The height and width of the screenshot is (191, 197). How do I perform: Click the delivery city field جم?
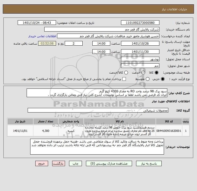click(x=140, y=66)
